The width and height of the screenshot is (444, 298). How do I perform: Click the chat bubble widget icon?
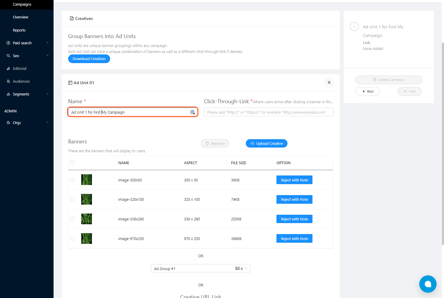point(428,284)
